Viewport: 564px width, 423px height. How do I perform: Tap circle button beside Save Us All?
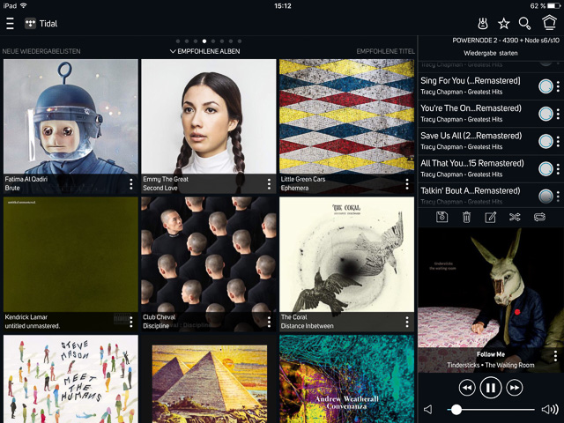click(x=545, y=141)
